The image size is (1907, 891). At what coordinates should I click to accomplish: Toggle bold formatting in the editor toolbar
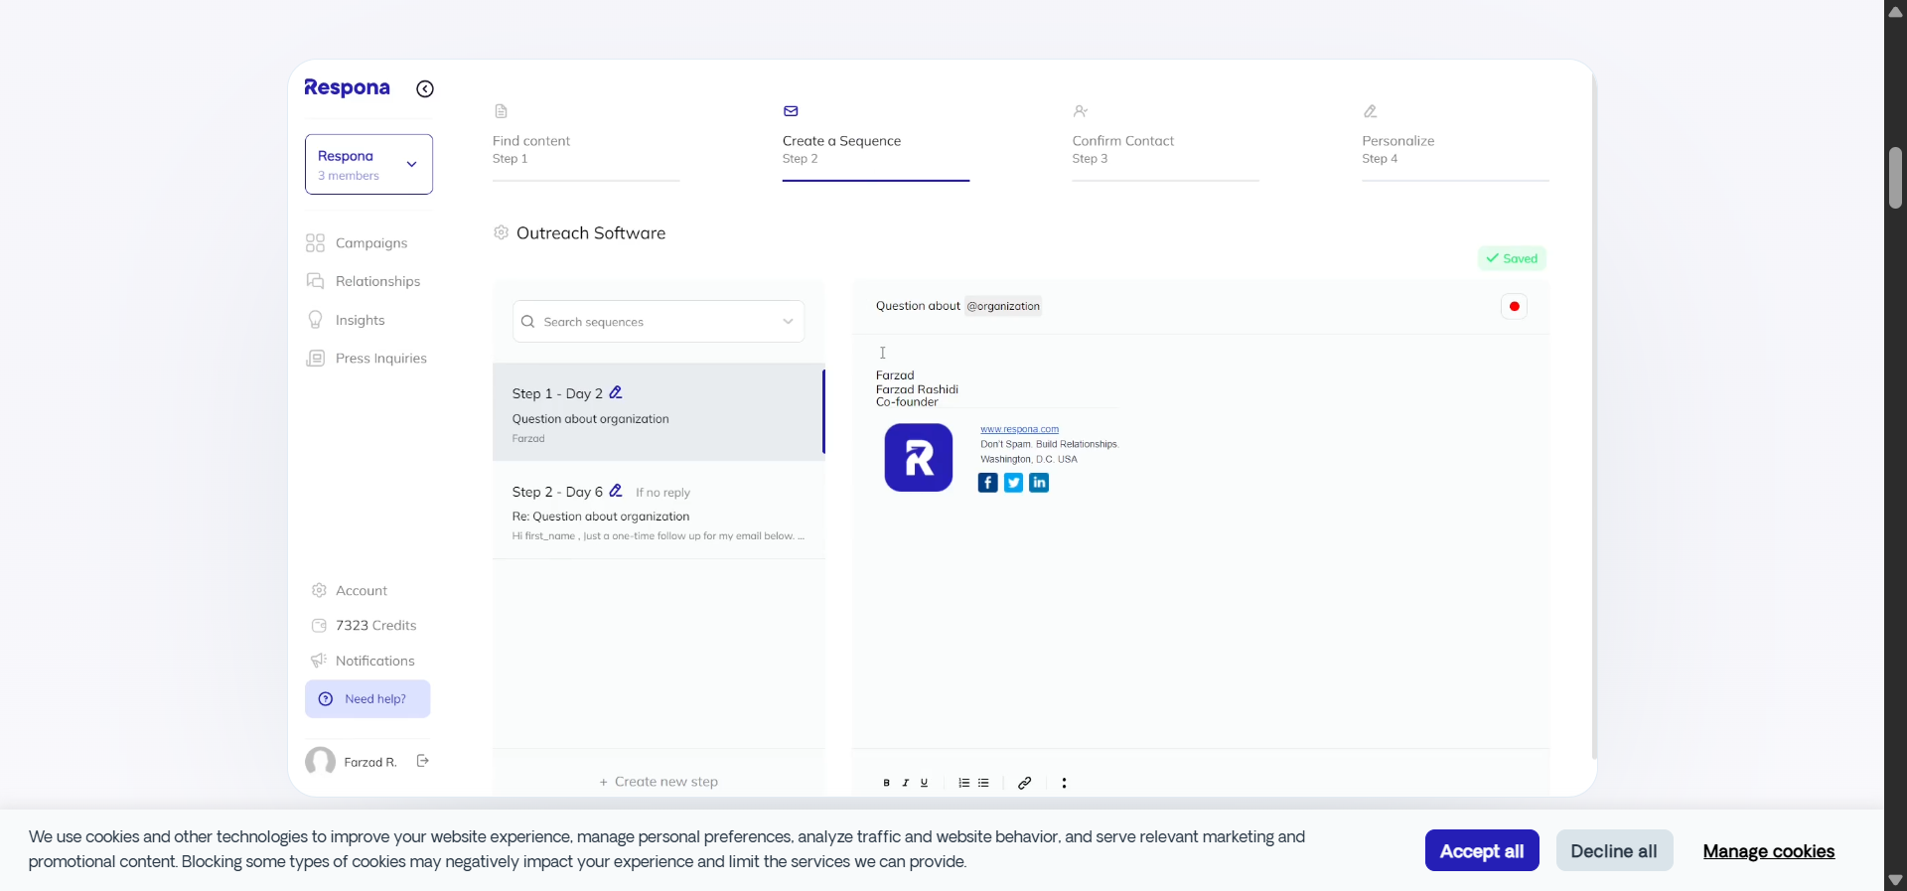click(886, 783)
